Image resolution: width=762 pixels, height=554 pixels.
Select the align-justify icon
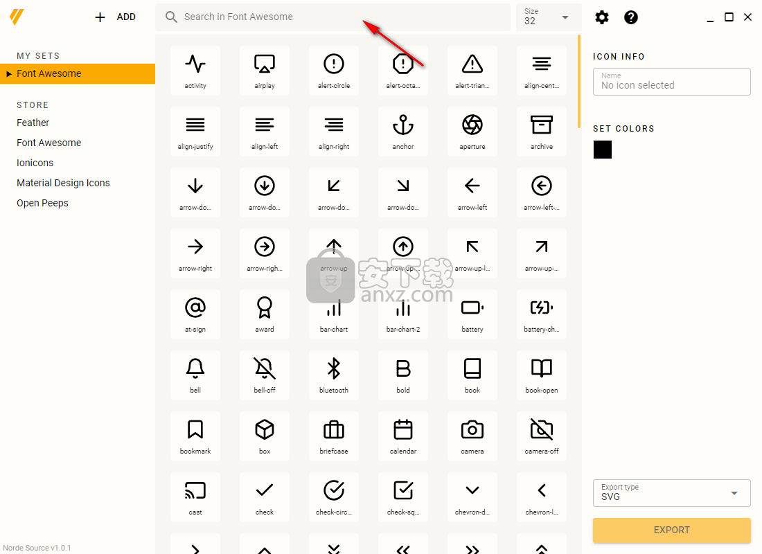tap(195, 131)
